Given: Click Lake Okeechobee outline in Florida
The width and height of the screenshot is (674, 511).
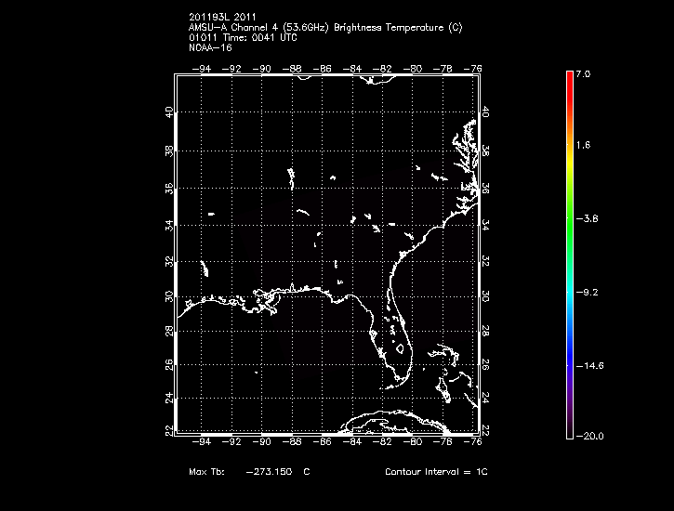Looking at the screenshot, I should (400, 350).
